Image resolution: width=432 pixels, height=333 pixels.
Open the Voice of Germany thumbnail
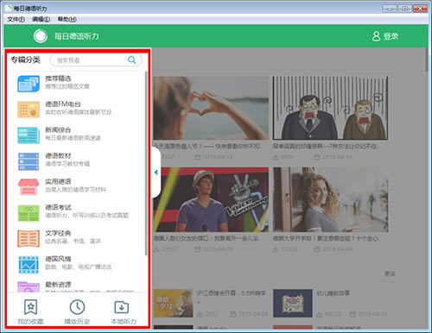(211, 199)
